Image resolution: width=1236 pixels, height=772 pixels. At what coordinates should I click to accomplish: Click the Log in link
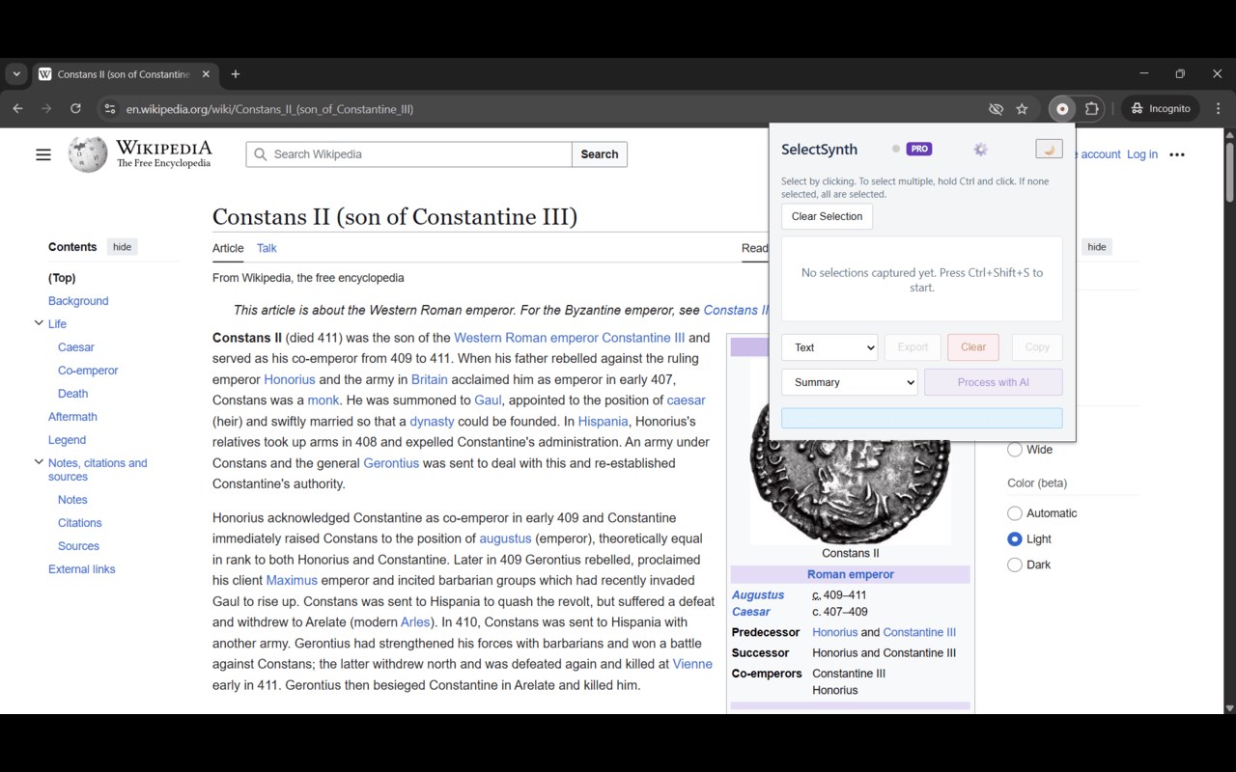click(1141, 154)
